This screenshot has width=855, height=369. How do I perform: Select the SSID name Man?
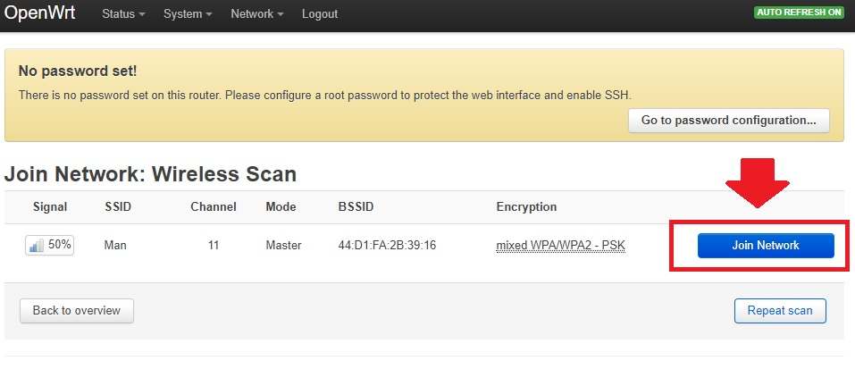click(115, 245)
